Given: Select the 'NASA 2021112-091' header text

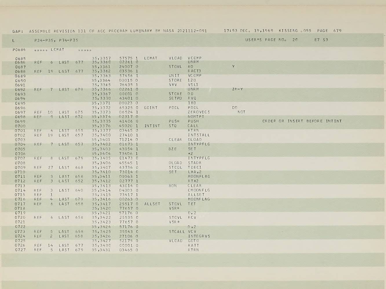Looking at the screenshot, I should click(x=185, y=31).
